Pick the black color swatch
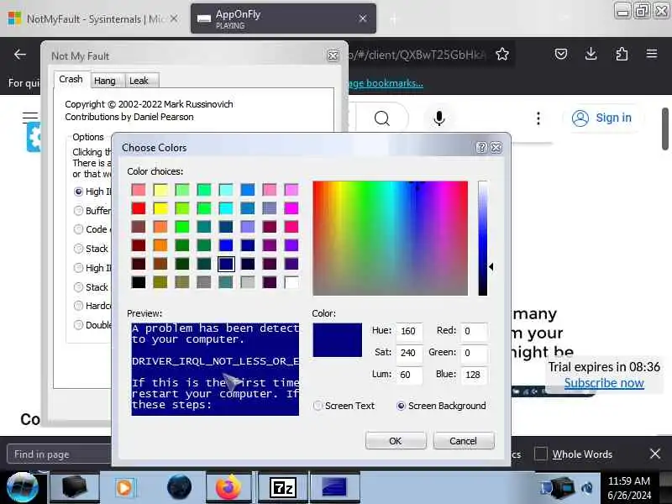 [x=138, y=282]
